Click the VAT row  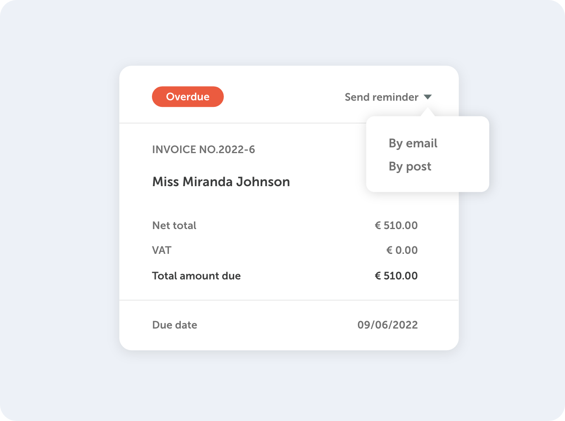click(161, 250)
